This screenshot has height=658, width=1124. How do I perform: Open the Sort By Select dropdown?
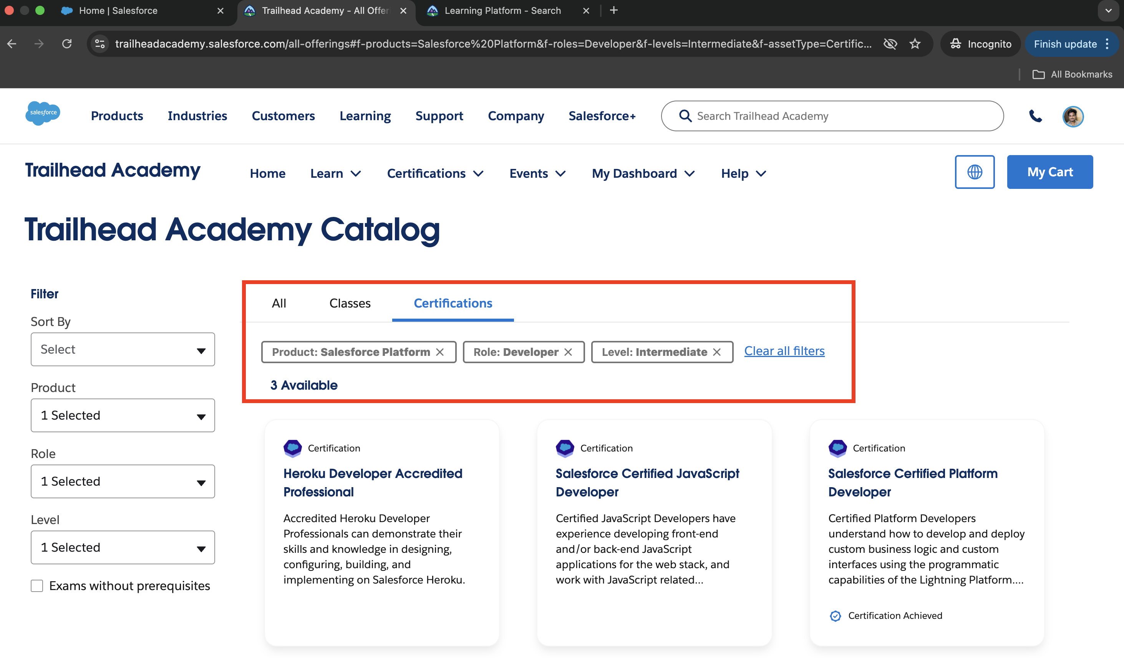pyautogui.click(x=123, y=349)
